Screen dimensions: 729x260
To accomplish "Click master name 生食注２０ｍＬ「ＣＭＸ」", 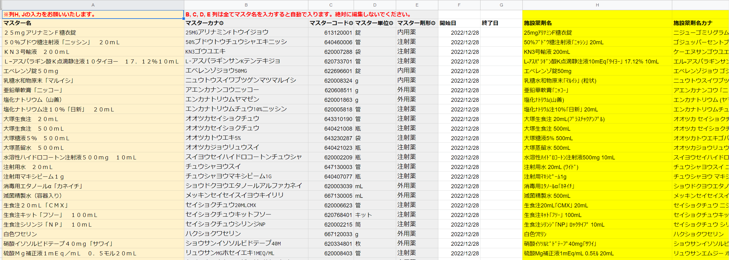I will (36, 205).
